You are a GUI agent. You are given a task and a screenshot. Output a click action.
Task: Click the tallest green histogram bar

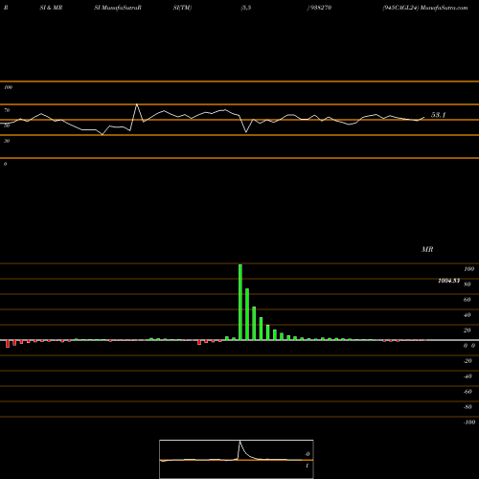pos(240,302)
